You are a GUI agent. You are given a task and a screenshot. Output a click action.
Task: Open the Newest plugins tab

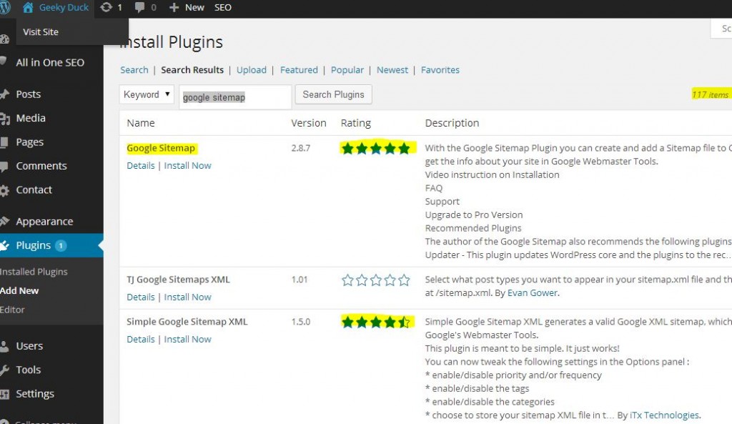pos(392,70)
